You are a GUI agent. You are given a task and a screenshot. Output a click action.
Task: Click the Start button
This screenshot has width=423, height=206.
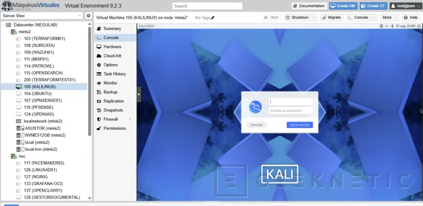tap(271, 17)
